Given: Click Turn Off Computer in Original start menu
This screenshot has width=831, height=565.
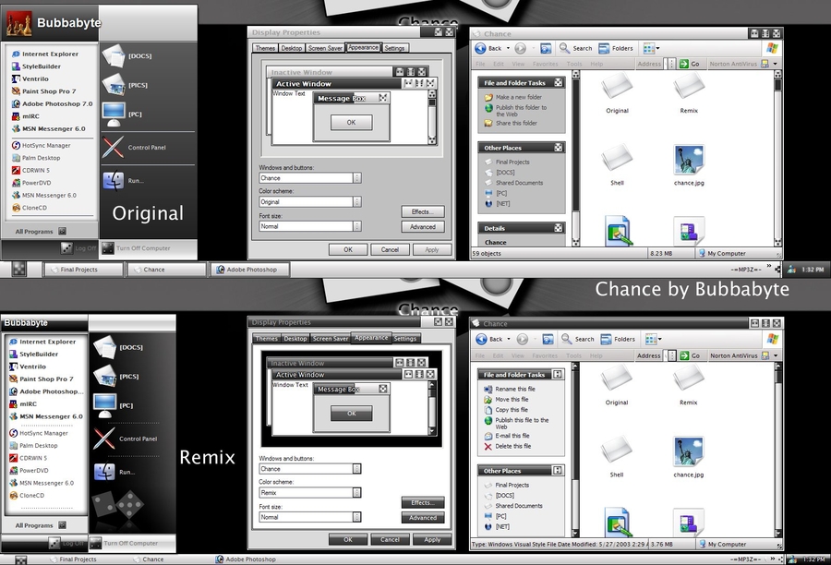Looking at the screenshot, I should [x=137, y=248].
